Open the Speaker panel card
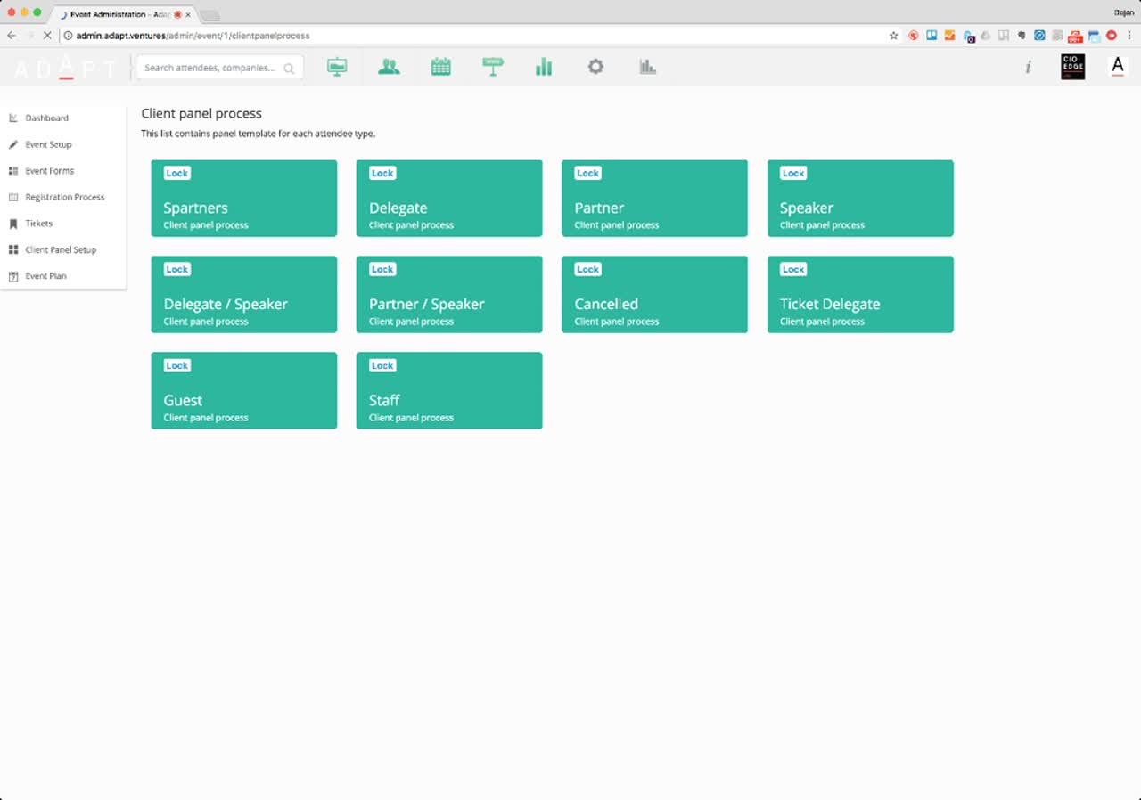This screenshot has width=1141, height=800. [x=860, y=199]
